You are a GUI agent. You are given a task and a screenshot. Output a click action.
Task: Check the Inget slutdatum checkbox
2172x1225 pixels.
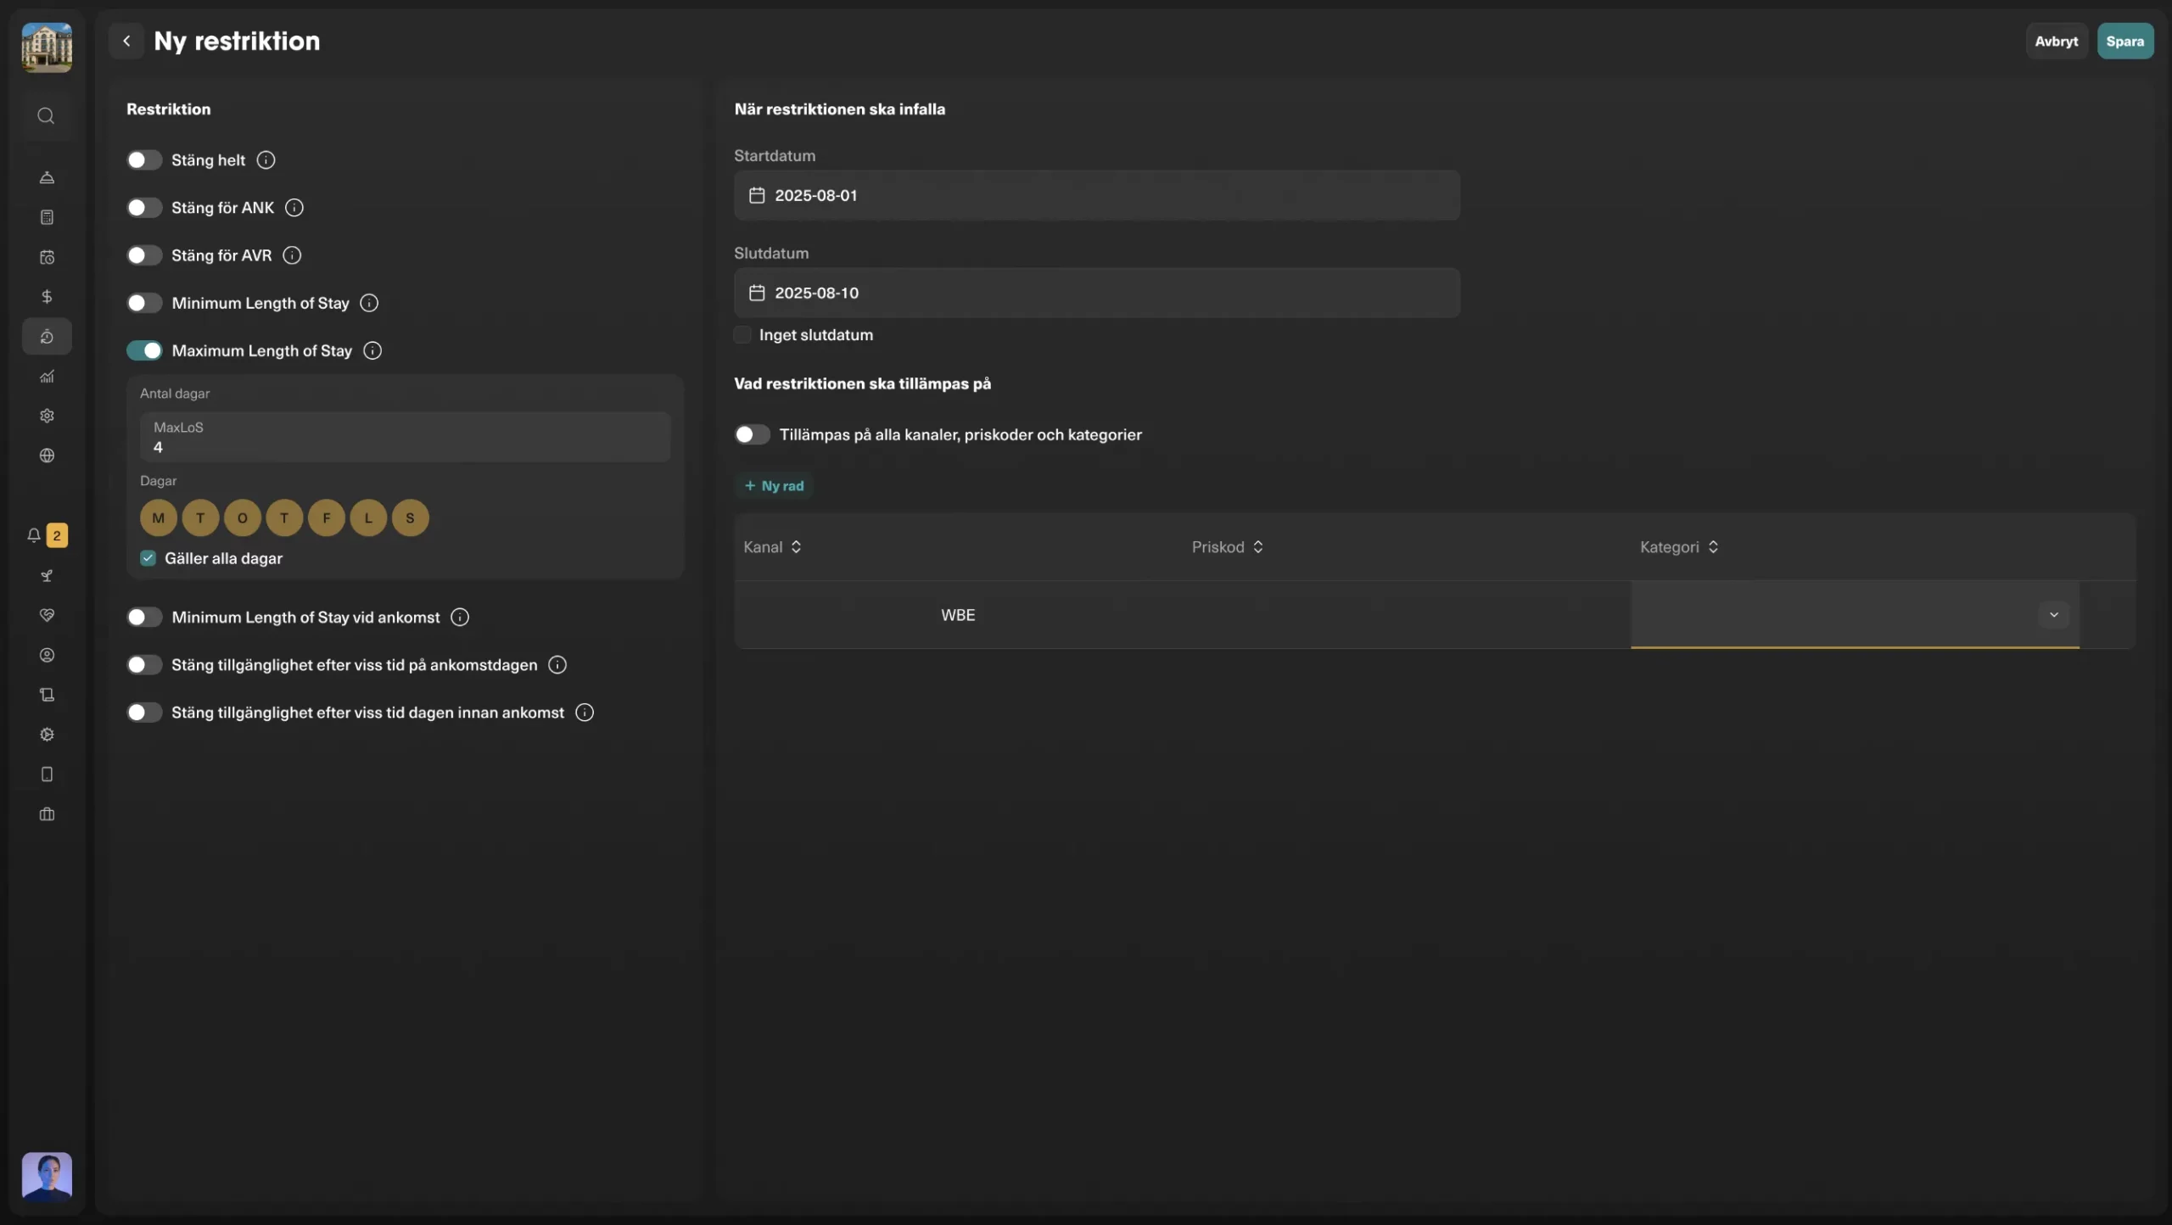[x=742, y=334]
